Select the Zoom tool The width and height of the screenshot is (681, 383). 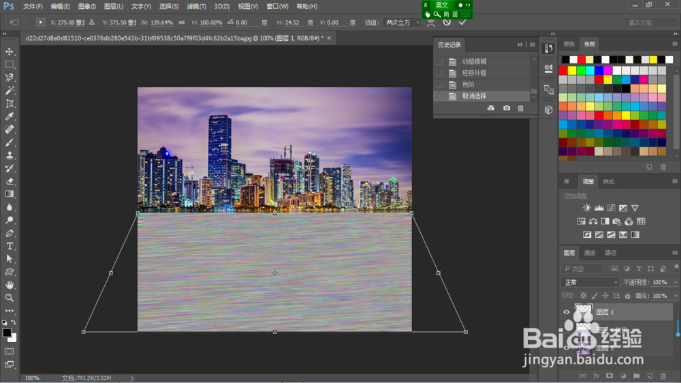[9, 298]
